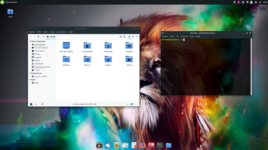
Task: Select Música in sidebar
Action: click(36, 54)
